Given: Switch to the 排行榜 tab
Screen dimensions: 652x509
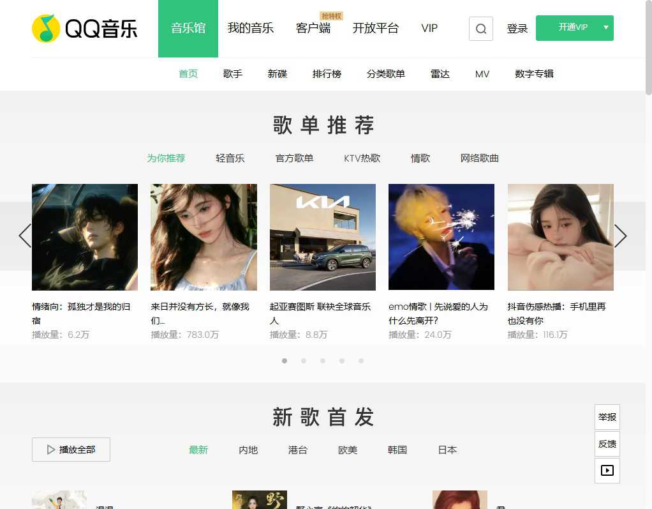Looking at the screenshot, I should (x=327, y=74).
